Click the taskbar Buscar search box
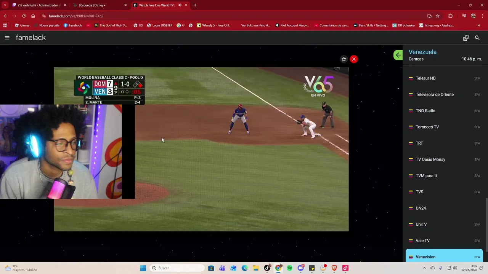Viewport: 488px width, 274px height. coord(177,268)
